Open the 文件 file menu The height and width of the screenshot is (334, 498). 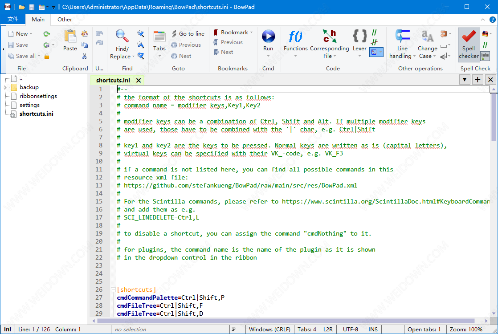pyautogui.click(x=13, y=19)
